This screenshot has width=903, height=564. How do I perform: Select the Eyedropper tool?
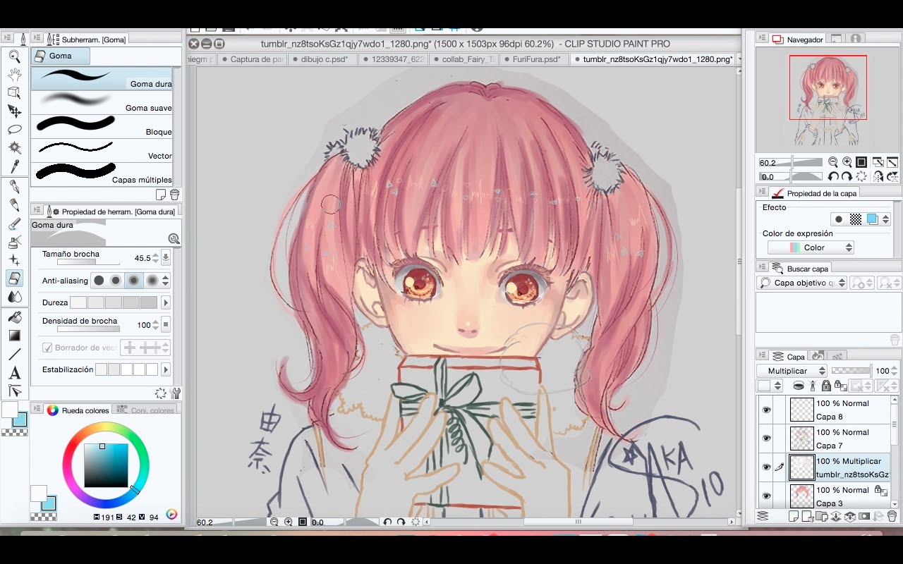pyautogui.click(x=14, y=166)
